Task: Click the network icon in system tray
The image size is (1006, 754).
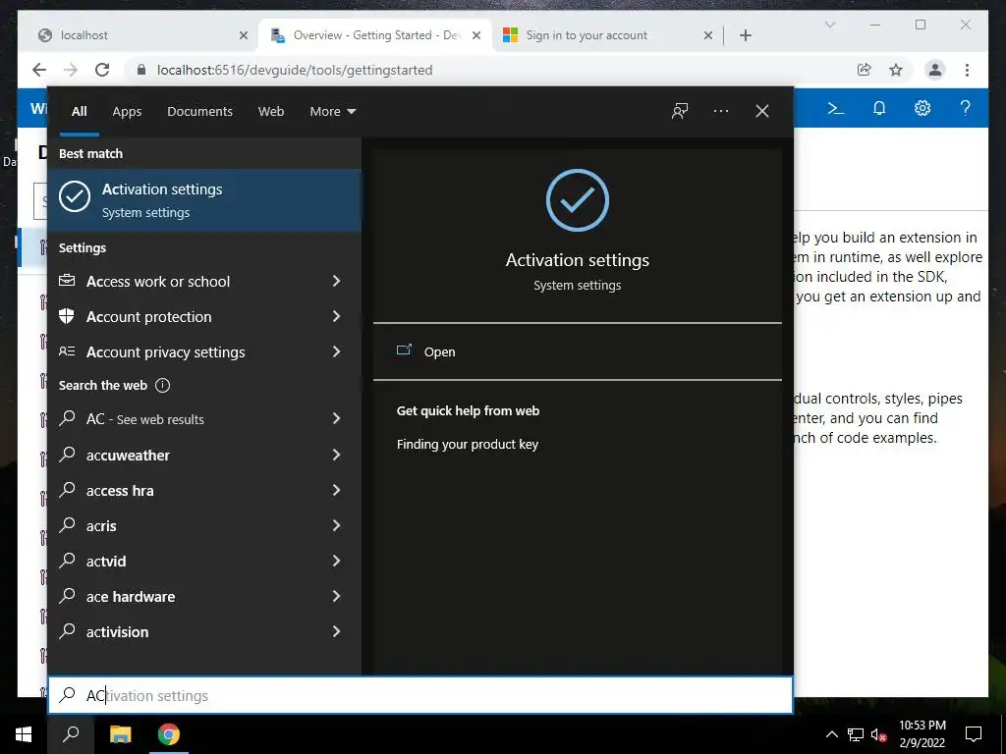Action: click(x=856, y=734)
